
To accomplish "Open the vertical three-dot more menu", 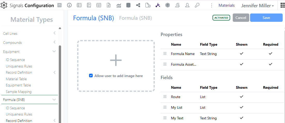I will 211,5.
